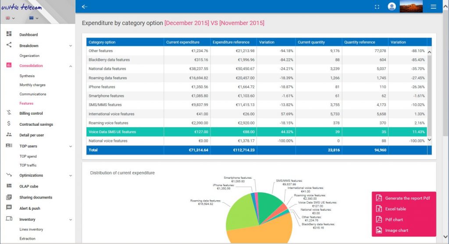Click the Image chart picture icon
Viewport: 449px width, 244px height.
click(x=379, y=230)
